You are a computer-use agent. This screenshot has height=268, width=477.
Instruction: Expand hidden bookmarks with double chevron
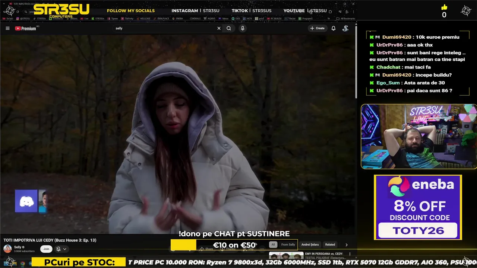pos(329,18)
